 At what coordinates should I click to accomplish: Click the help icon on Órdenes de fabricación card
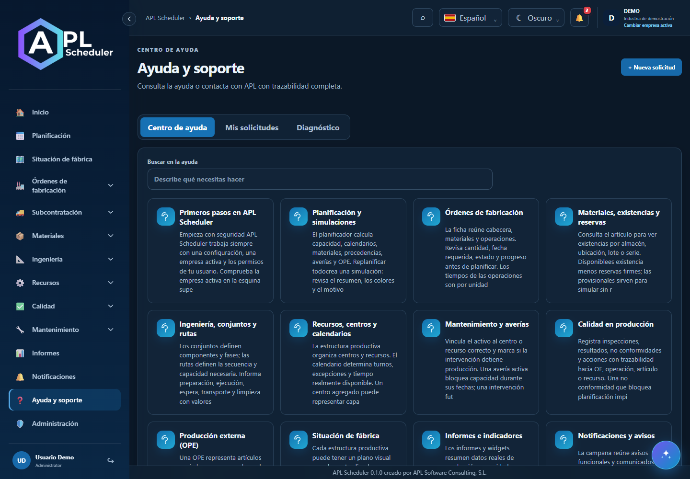click(431, 217)
